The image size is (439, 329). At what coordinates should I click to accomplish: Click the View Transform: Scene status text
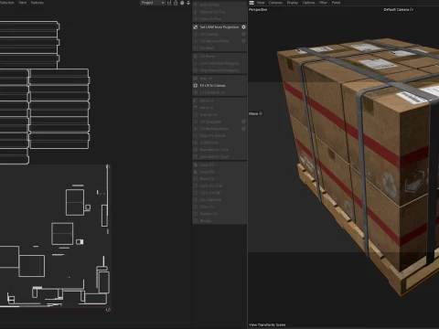pos(267,324)
